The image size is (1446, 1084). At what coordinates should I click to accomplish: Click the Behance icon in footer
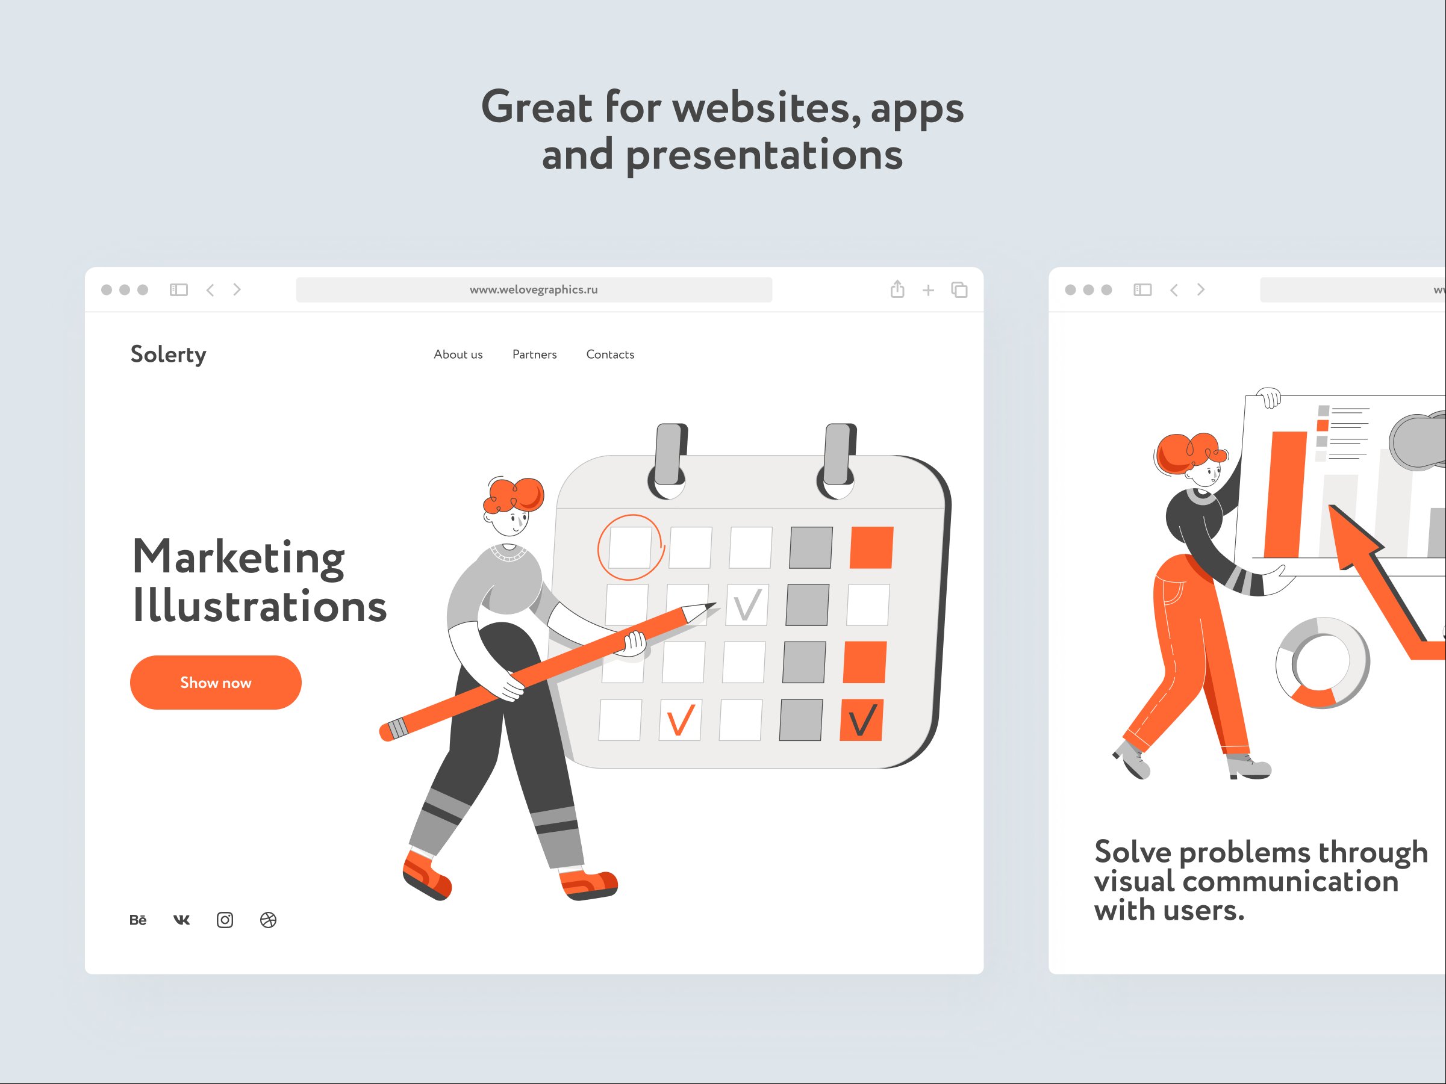(138, 920)
